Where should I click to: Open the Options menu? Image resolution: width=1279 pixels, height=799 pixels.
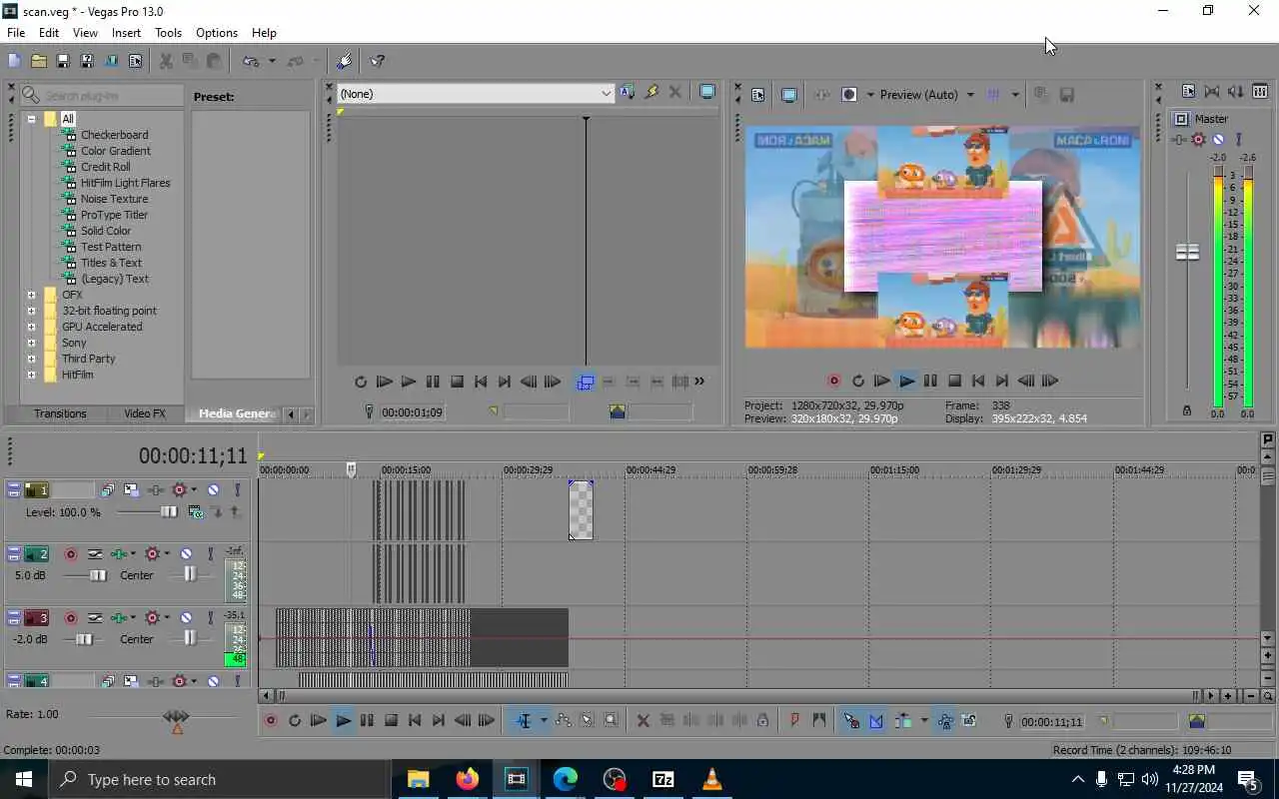point(217,33)
